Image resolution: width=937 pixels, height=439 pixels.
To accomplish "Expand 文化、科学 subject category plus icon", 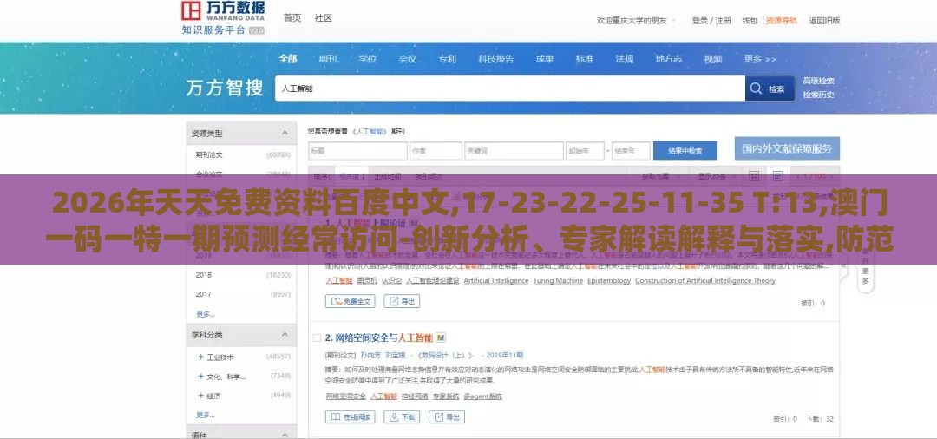I will click(x=200, y=377).
